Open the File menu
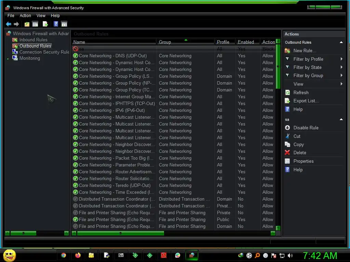This screenshot has height=262, width=350. click(11, 16)
